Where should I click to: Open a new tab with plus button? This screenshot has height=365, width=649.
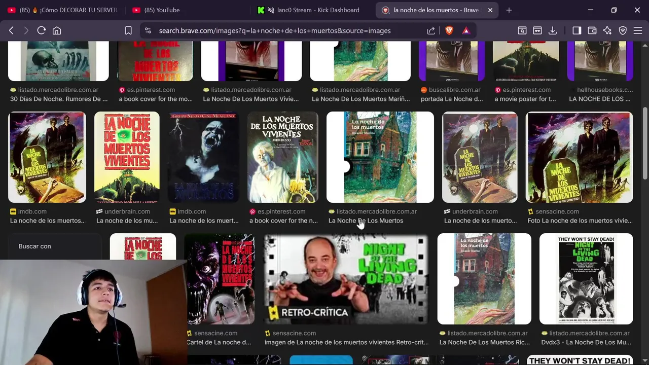click(x=509, y=10)
